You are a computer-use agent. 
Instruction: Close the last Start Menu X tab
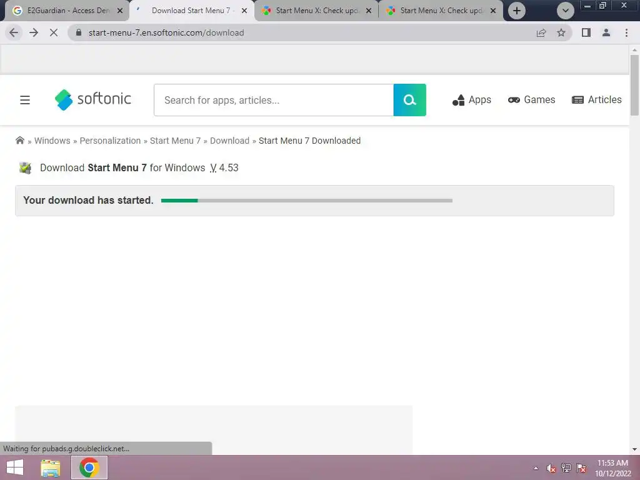tap(493, 11)
